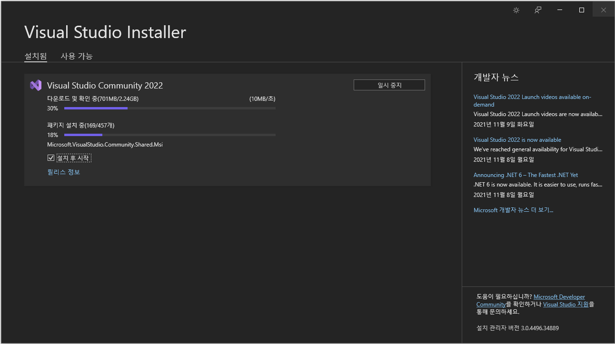Click the package install progress bar at 18%
The width and height of the screenshot is (615, 344).
tap(170, 135)
